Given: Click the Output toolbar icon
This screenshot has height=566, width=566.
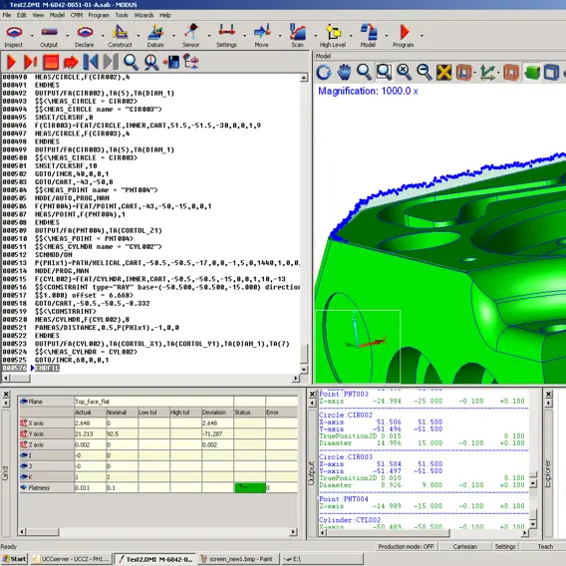Looking at the screenshot, I should pyautogui.click(x=49, y=32).
